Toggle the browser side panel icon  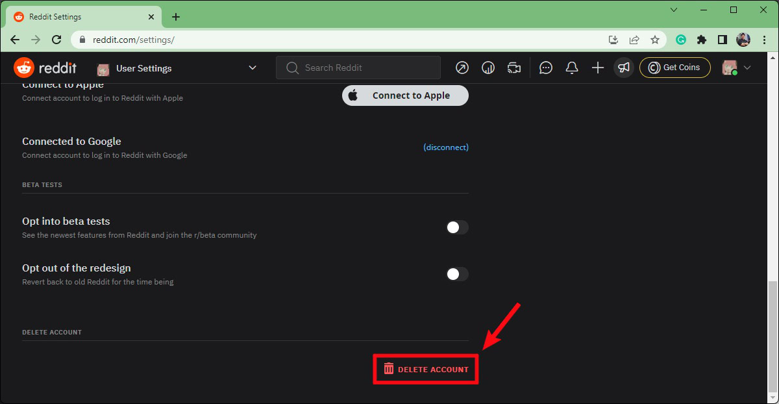click(x=723, y=40)
